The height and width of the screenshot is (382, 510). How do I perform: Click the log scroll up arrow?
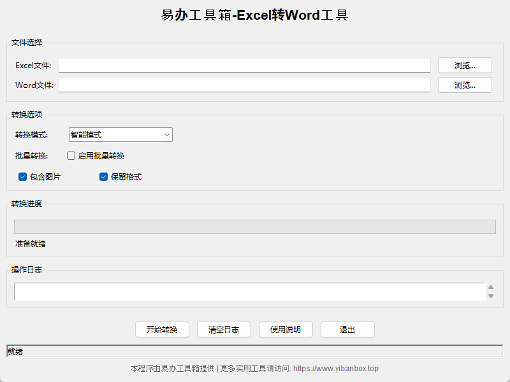point(490,288)
